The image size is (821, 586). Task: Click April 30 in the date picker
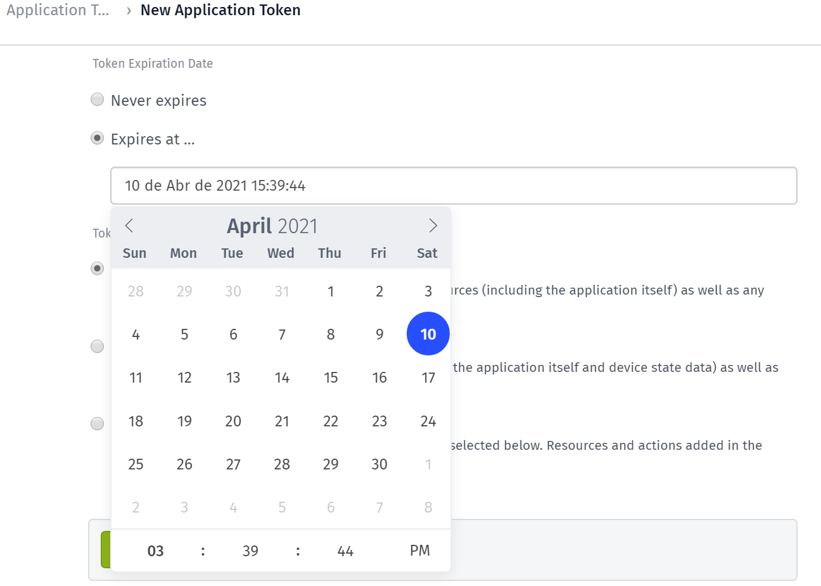379,464
